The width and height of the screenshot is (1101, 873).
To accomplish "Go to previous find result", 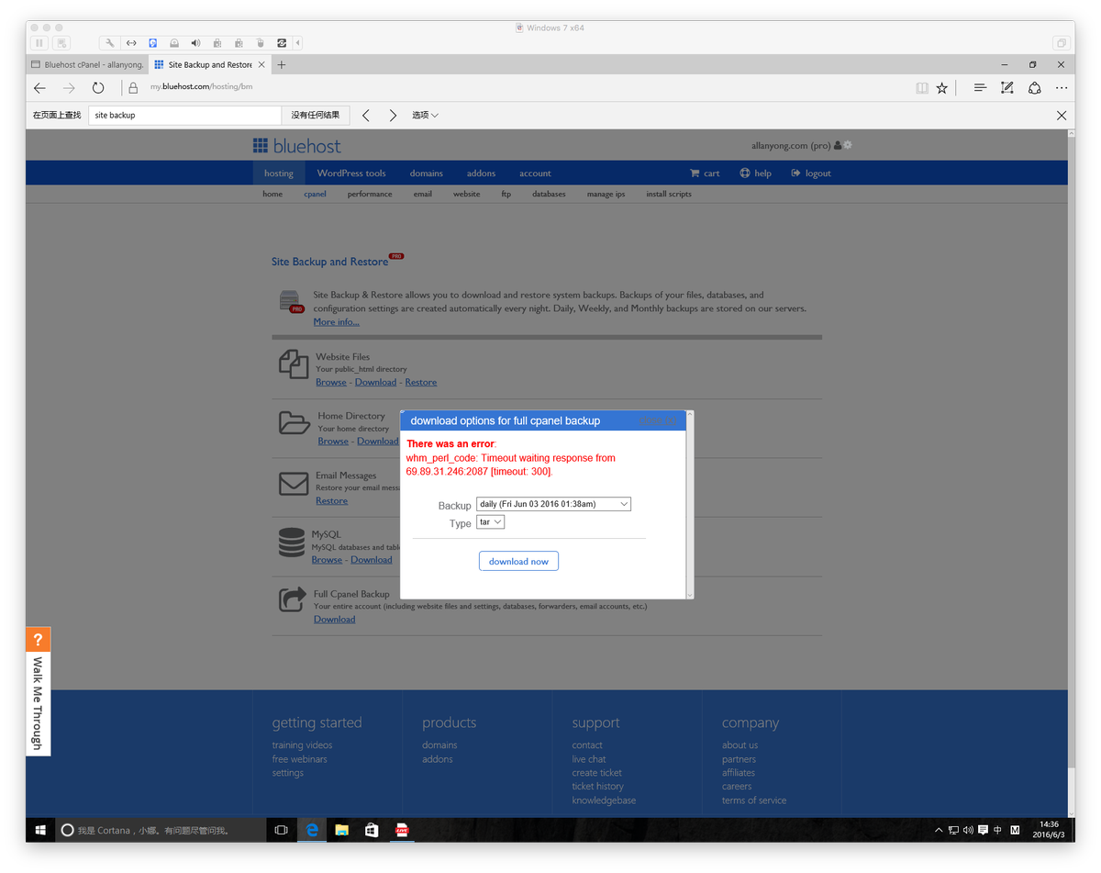I will [x=366, y=116].
